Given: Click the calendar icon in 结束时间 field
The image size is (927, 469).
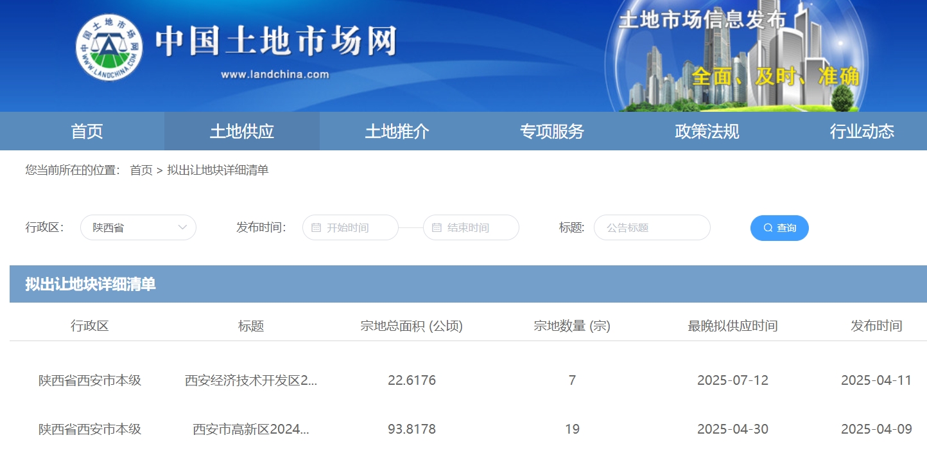Looking at the screenshot, I should point(437,227).
